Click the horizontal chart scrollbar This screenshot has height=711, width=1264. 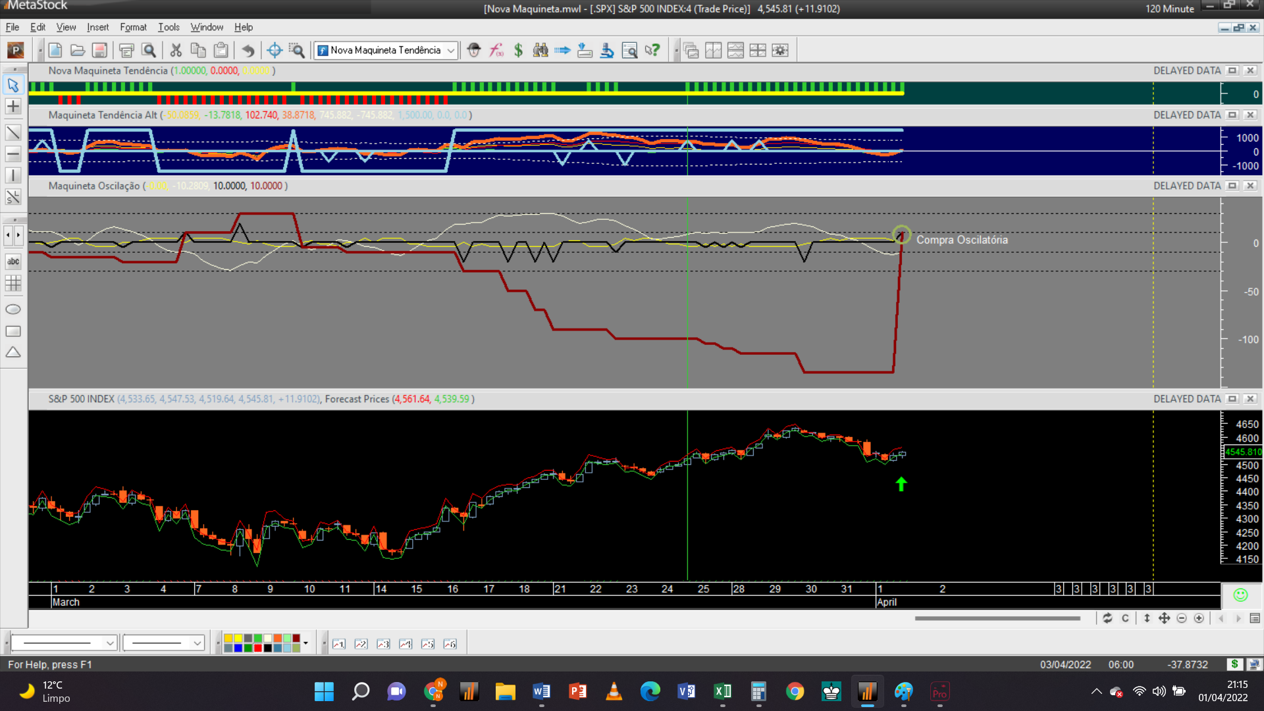coord(997,618)
